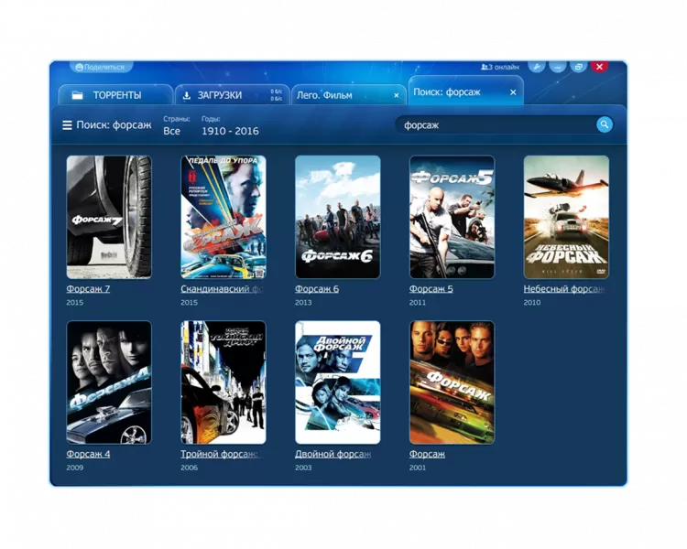Click the Форсаж 4 title link
This screenshot has width=687, height=549.
(x=88, y=454)
